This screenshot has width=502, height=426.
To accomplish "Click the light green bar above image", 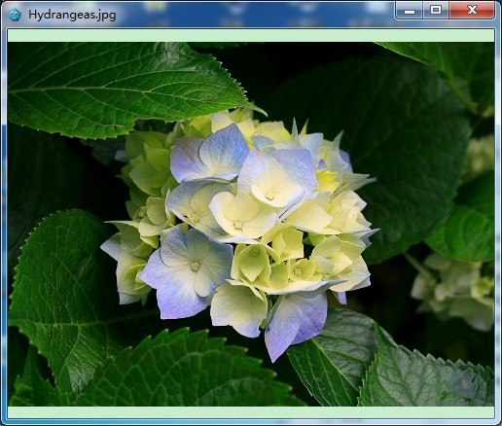I will coord(251,35).
